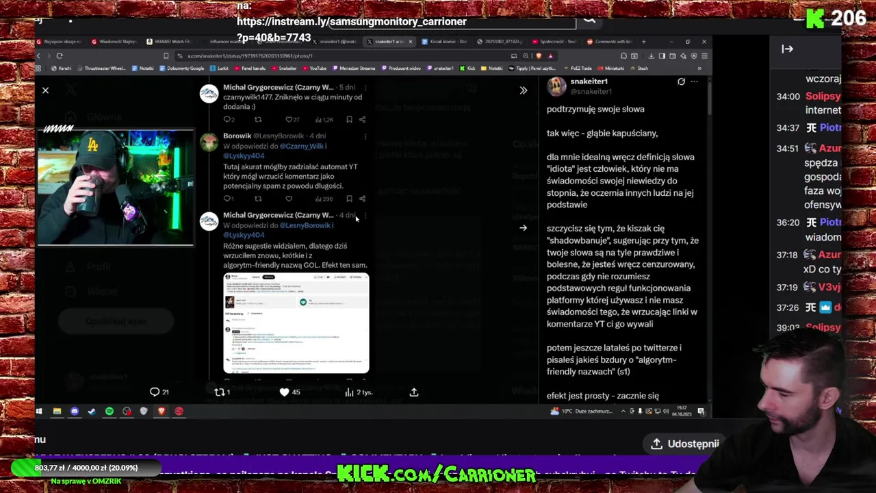
Task: Open snakeiter1 profile avatar in right panel
Action: pos(556,86)
